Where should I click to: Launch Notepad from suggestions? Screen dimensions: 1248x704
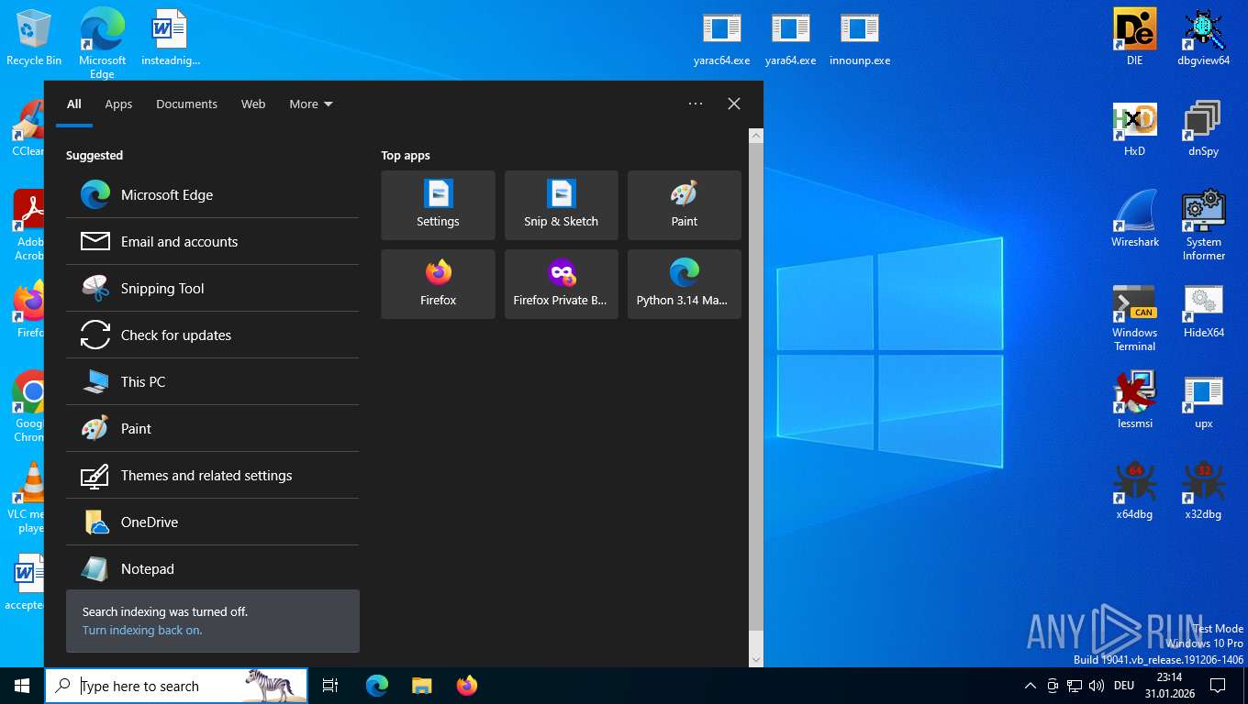click(212, 568)
